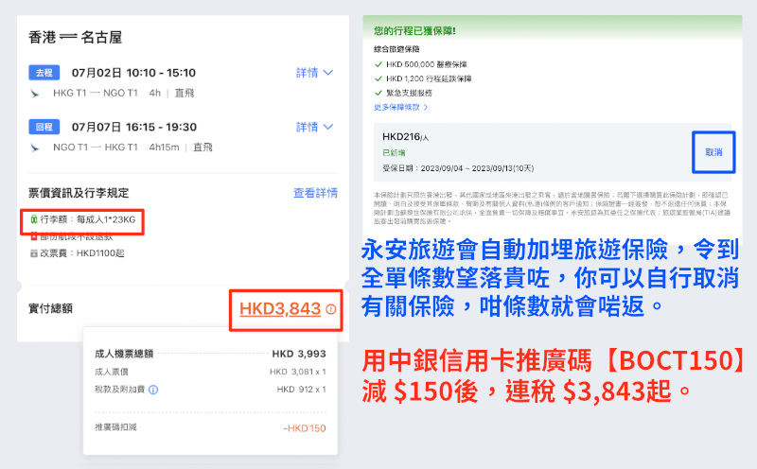Image resolution: width=757 pixels, height=469 pixels.
Task: Click the 取消 button to remove insurance
Action: (713, 152)
